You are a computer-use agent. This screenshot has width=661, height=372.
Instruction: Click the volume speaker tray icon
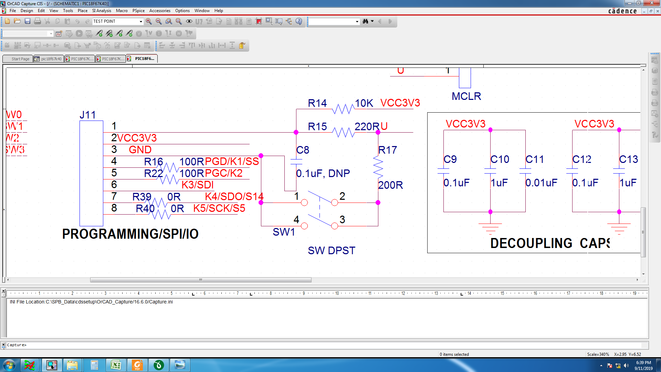pos(626,365)
